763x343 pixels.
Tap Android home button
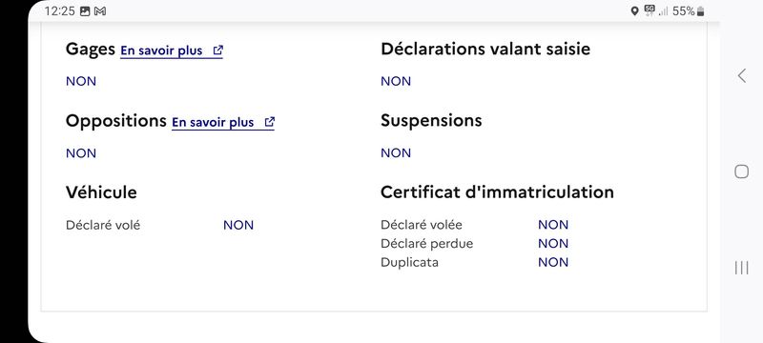coord(741,171)
